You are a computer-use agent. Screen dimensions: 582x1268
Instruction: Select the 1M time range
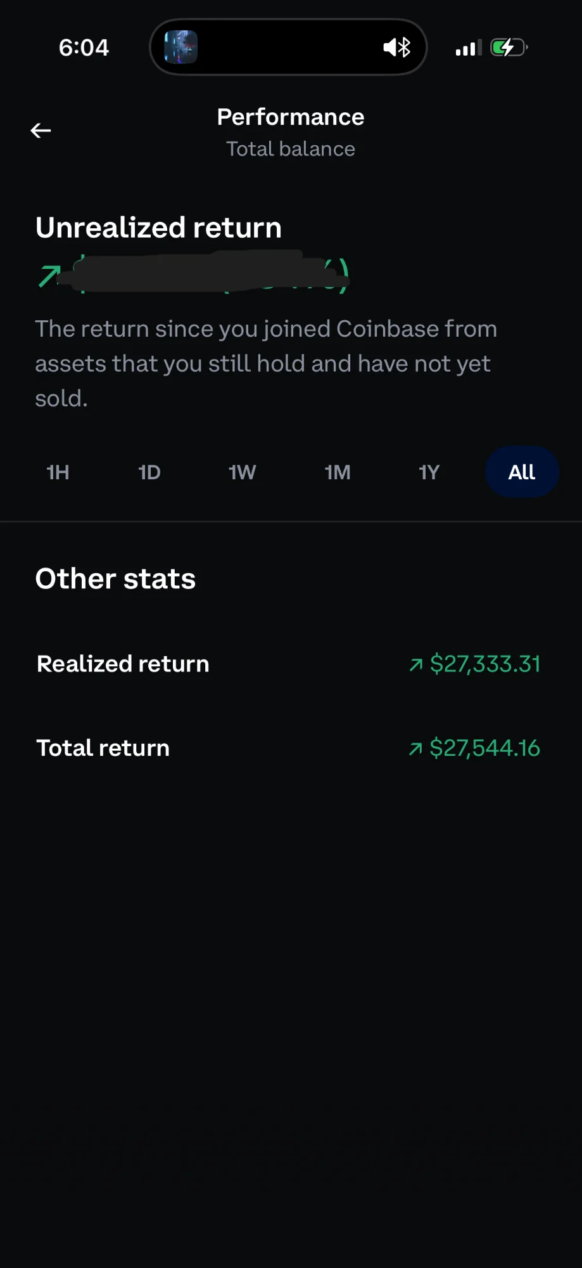click(337, 472)
